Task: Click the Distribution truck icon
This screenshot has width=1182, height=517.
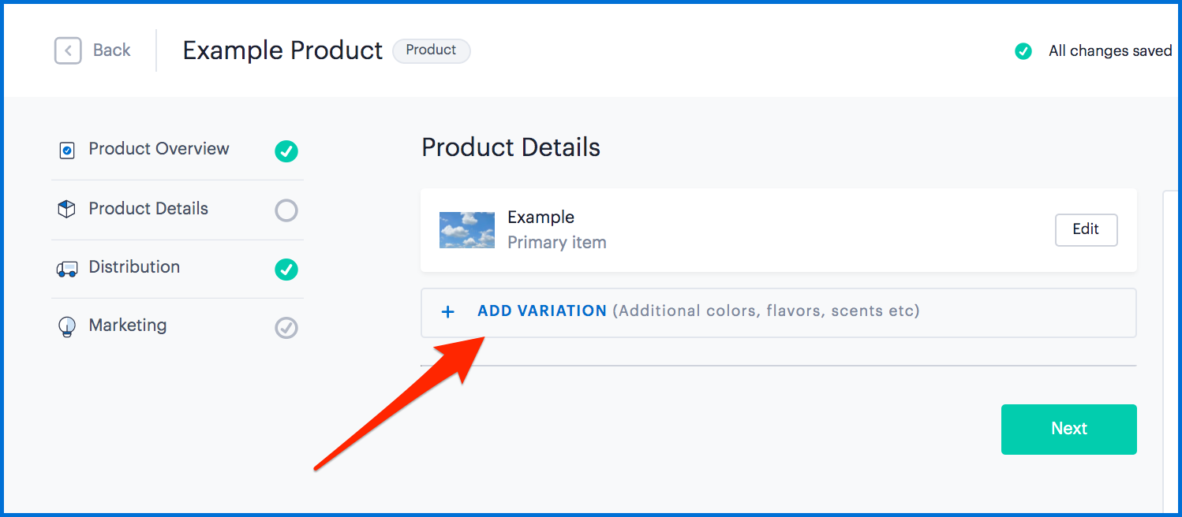Action: coord(67,269)
